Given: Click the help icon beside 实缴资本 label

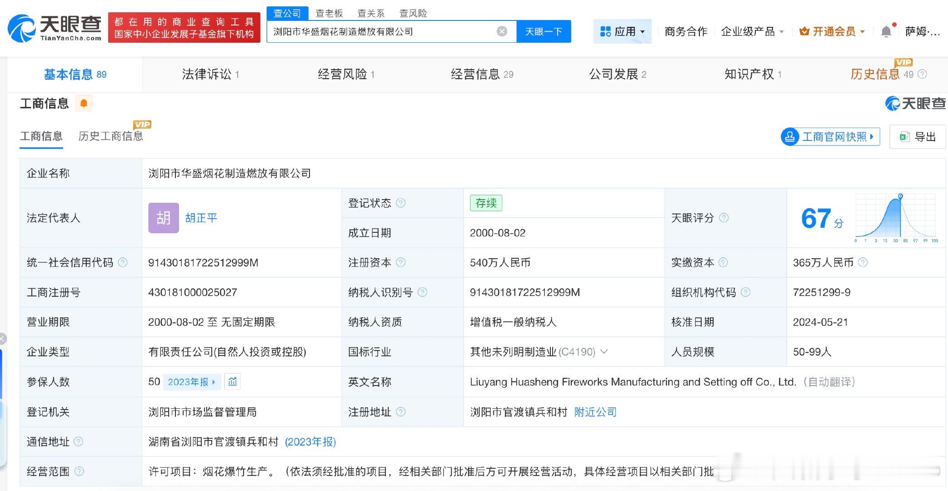Looking at the screenshot, I should pos(723,262).
